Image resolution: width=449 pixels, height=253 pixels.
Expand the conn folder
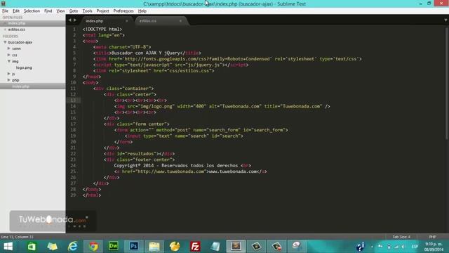[9, 48]
